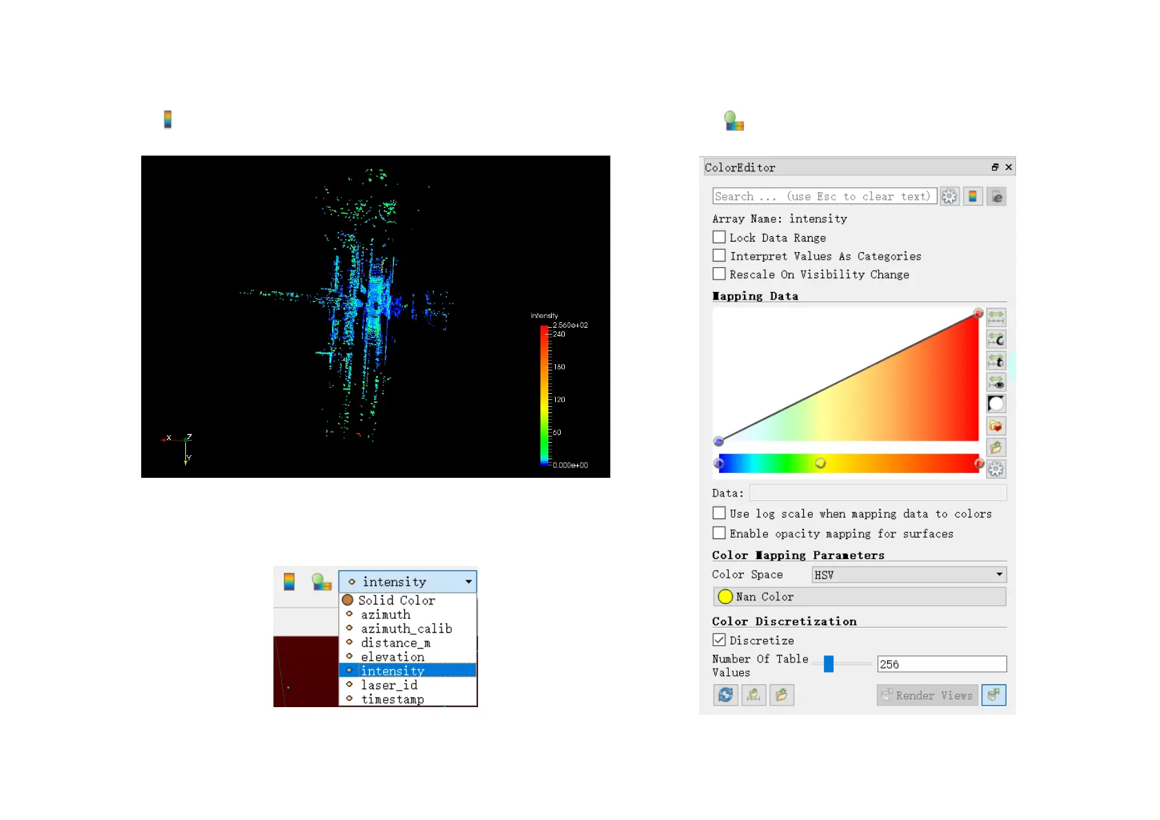Select distance_m array option

coord(408,643)
